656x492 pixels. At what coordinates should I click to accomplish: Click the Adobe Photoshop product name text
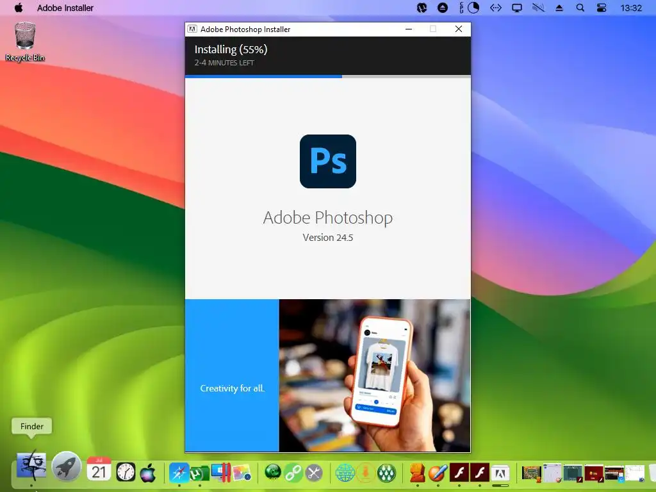328,218
